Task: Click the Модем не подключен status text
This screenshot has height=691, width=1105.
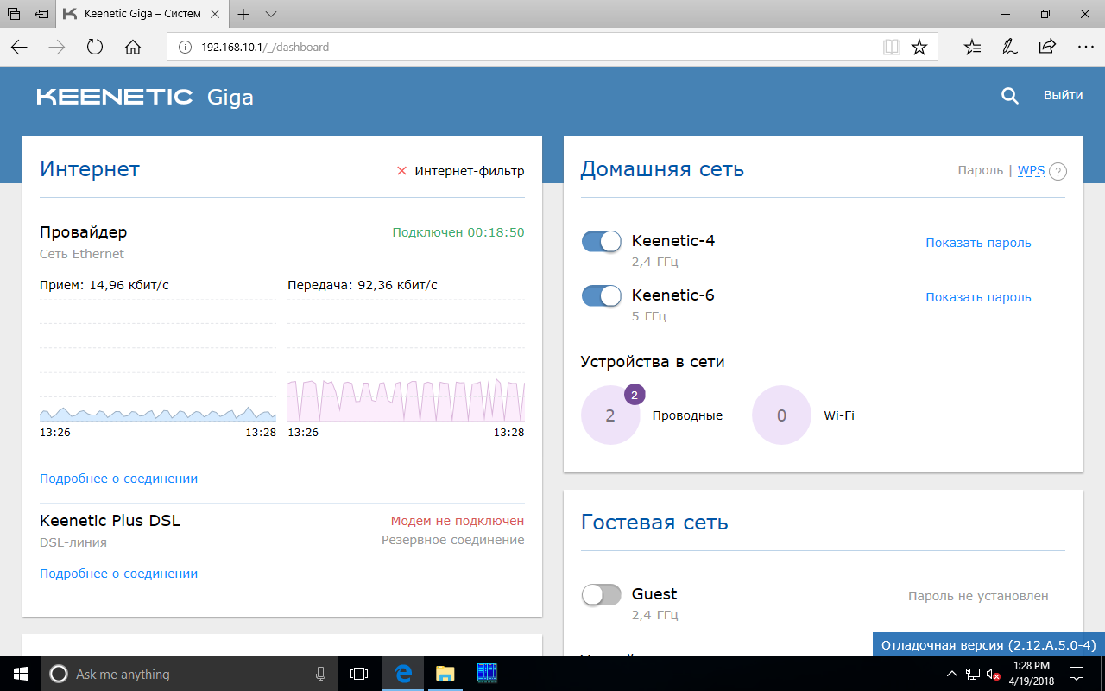Action: [458, 521]
